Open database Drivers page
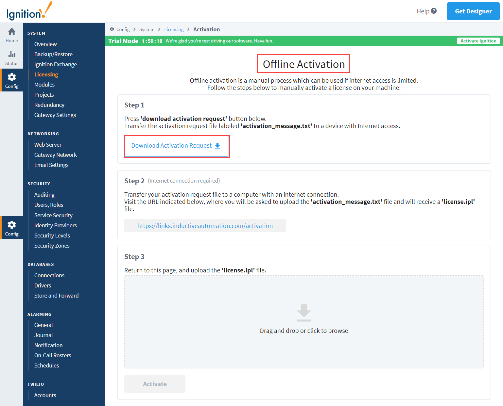503x406 pixels. [x=43, y=285]
